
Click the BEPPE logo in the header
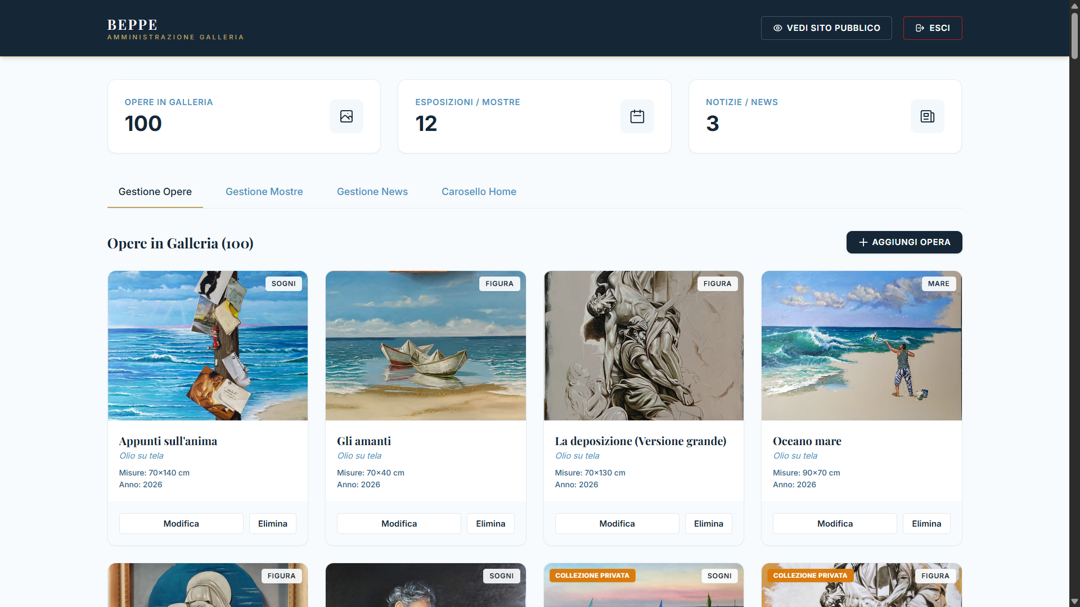(132, 25)
